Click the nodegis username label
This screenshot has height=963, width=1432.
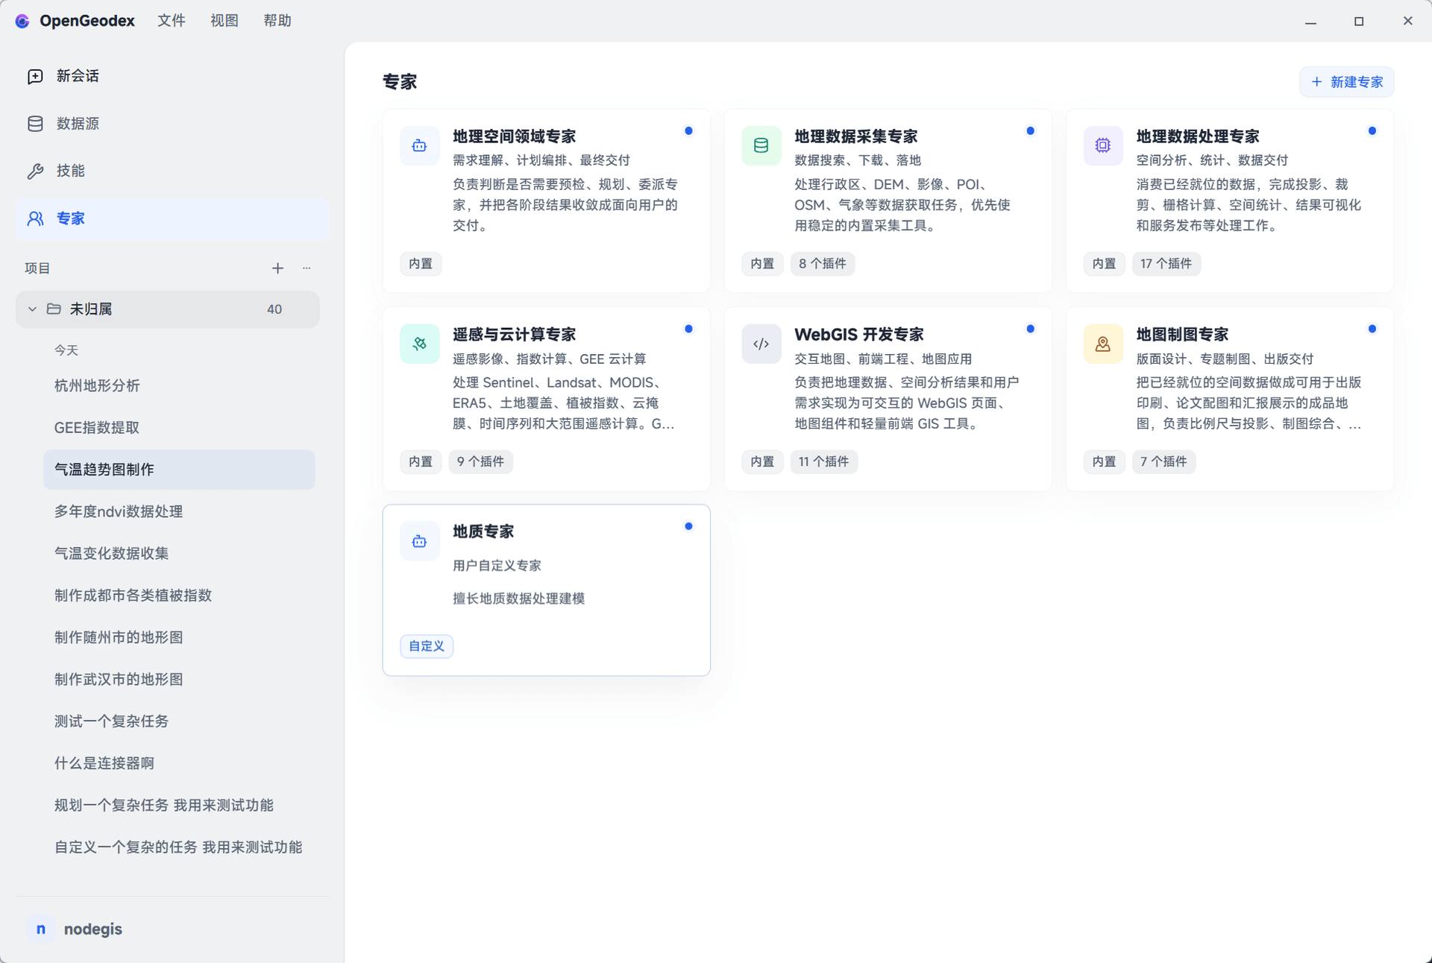coord(93,929)
